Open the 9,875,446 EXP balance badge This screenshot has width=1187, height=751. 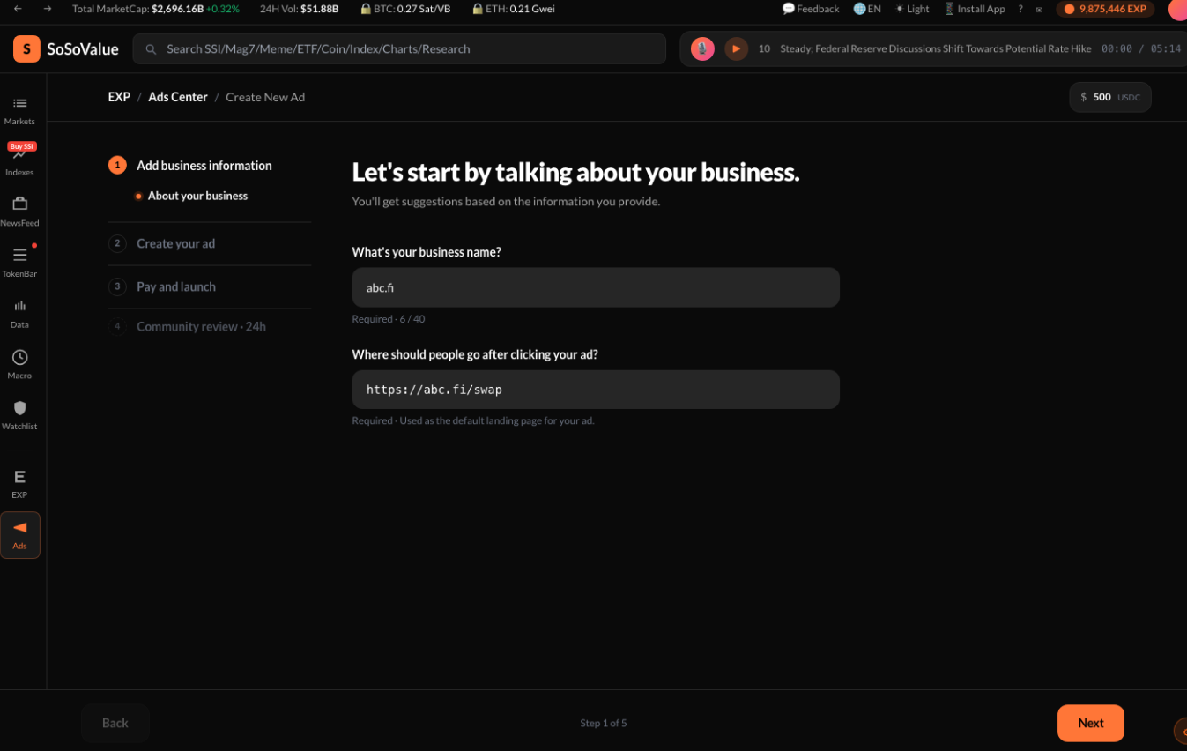[1105, 9]
